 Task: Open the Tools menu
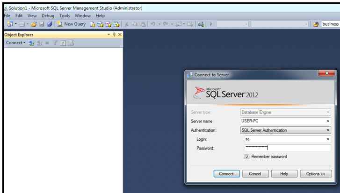point(65,16)
